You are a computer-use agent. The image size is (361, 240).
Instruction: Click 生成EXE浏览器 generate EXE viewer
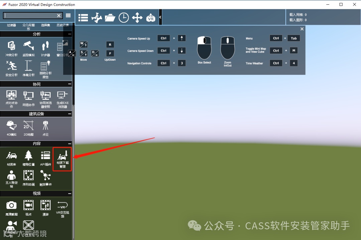coord(63,99)
